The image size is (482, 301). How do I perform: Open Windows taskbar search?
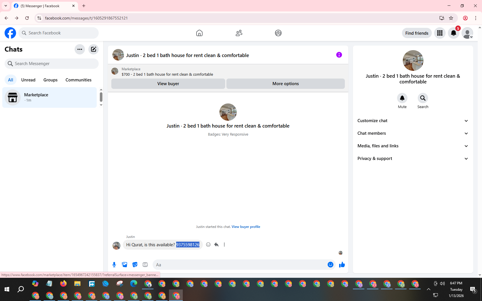tap(21, 290)
